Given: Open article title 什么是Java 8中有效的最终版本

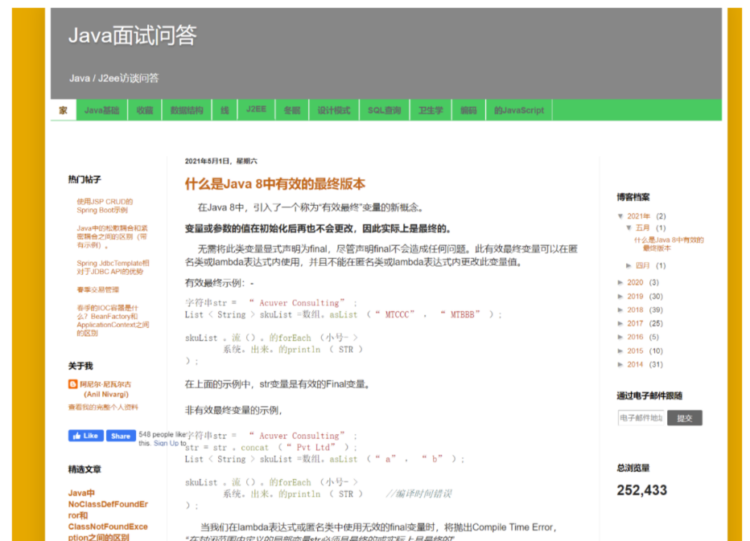Looking at the screenshot, I should [275, 184].
